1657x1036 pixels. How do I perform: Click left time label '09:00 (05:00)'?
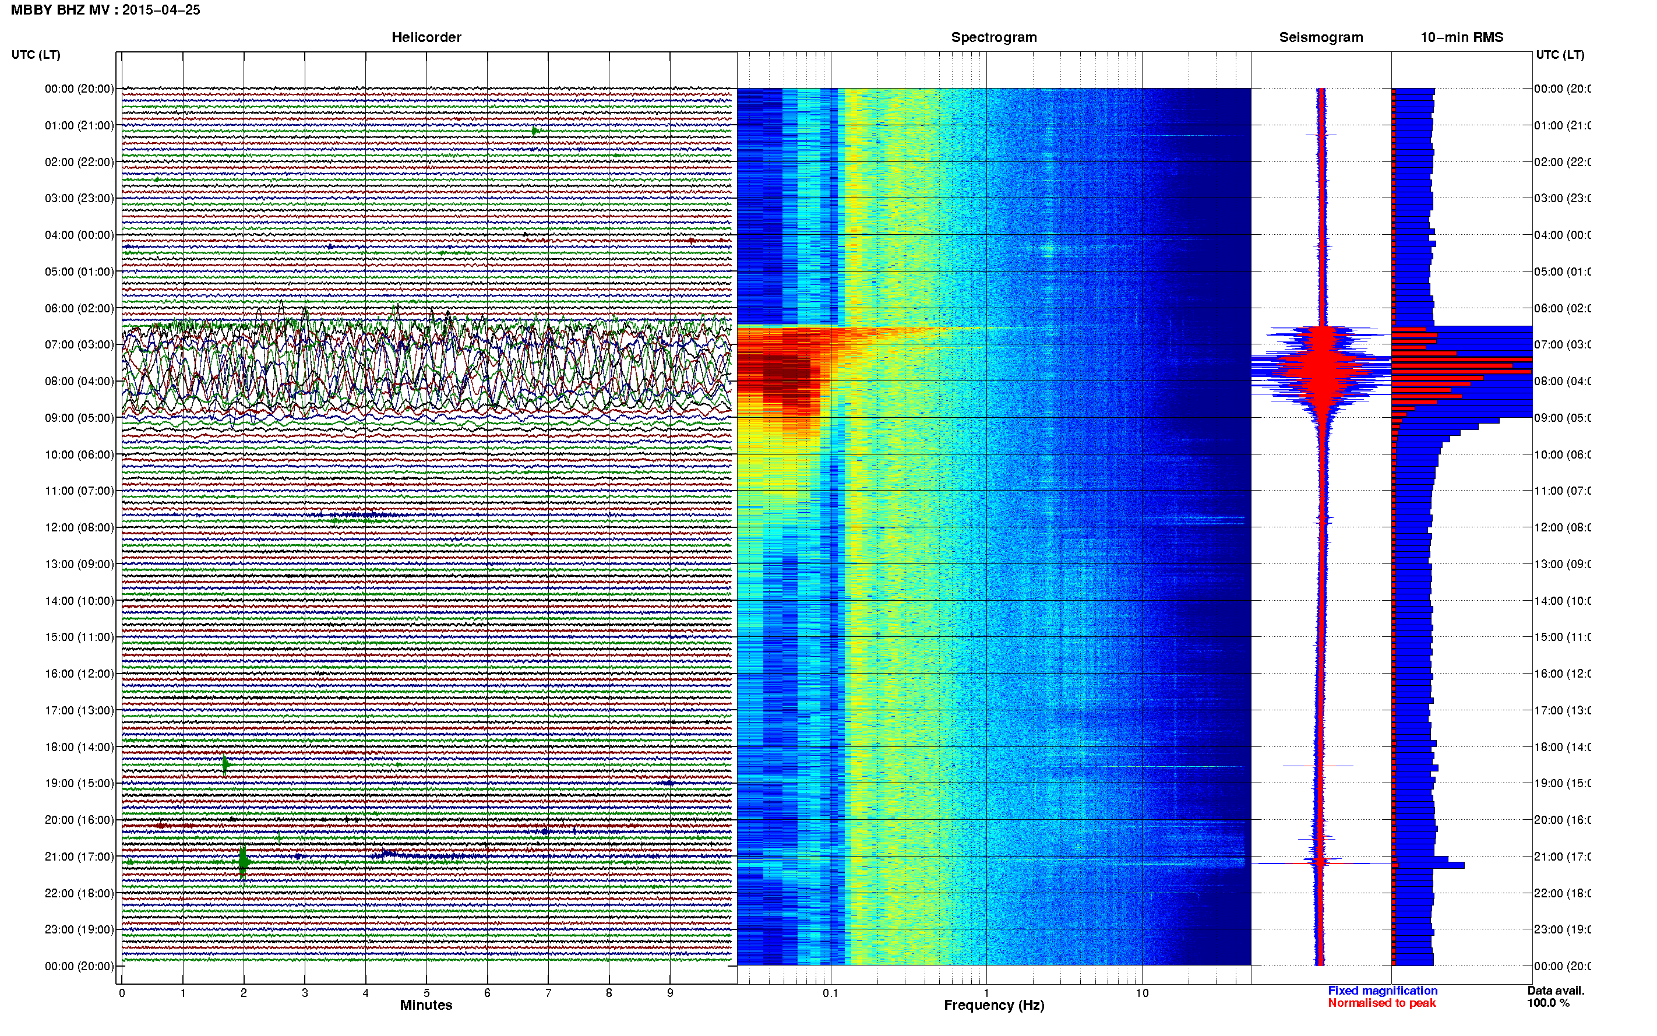point(79,418)
